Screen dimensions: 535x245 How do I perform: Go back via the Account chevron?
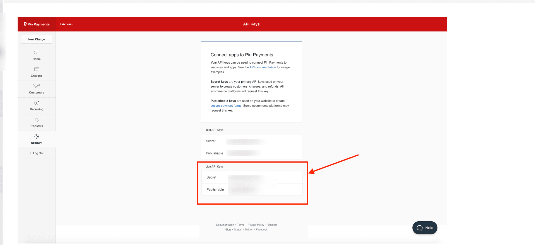point(66,24)
